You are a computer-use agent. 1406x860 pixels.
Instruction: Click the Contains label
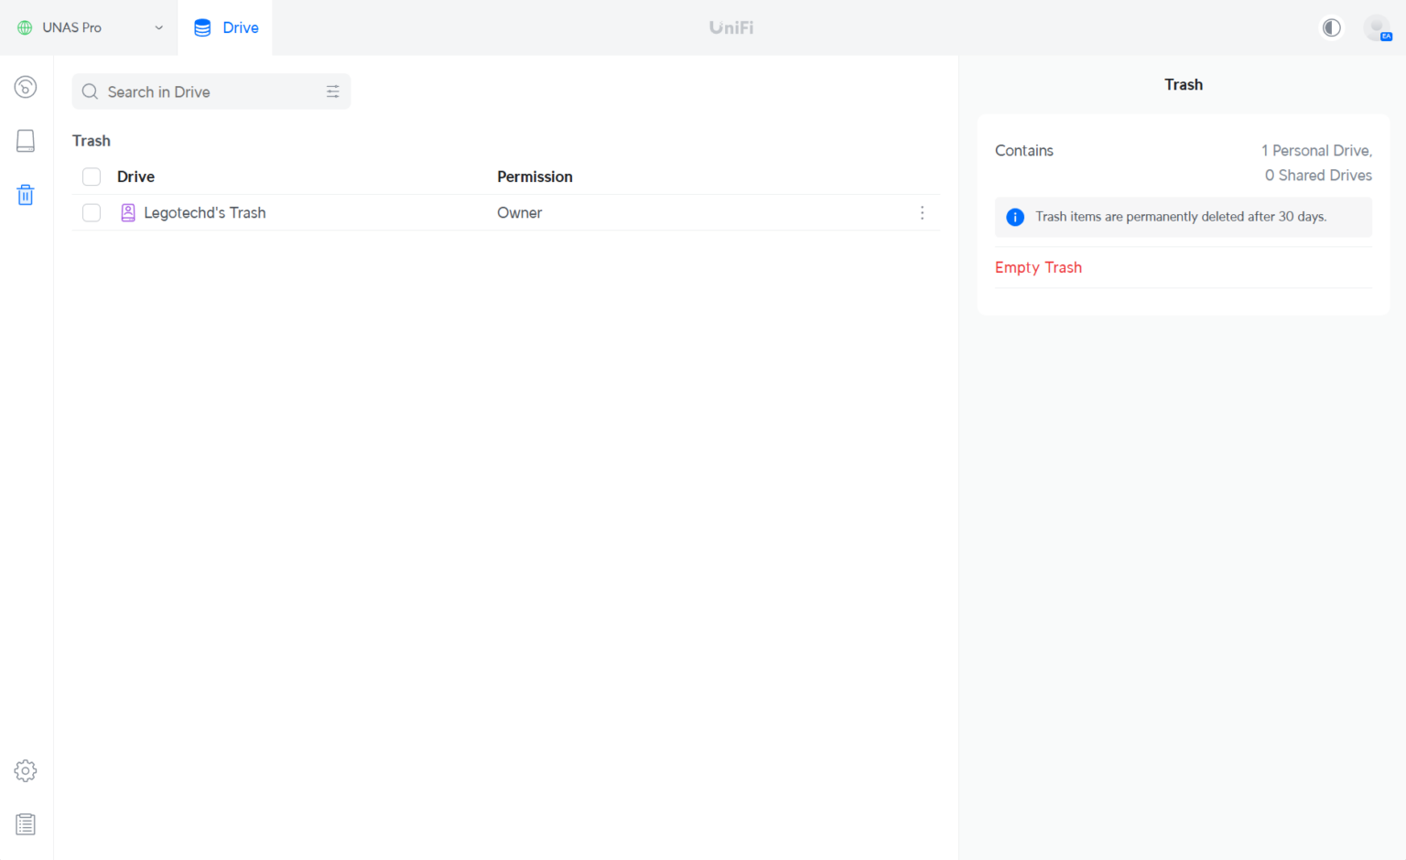1024,151
